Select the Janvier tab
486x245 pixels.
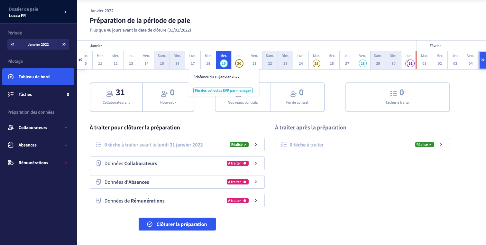click(96, 45)
